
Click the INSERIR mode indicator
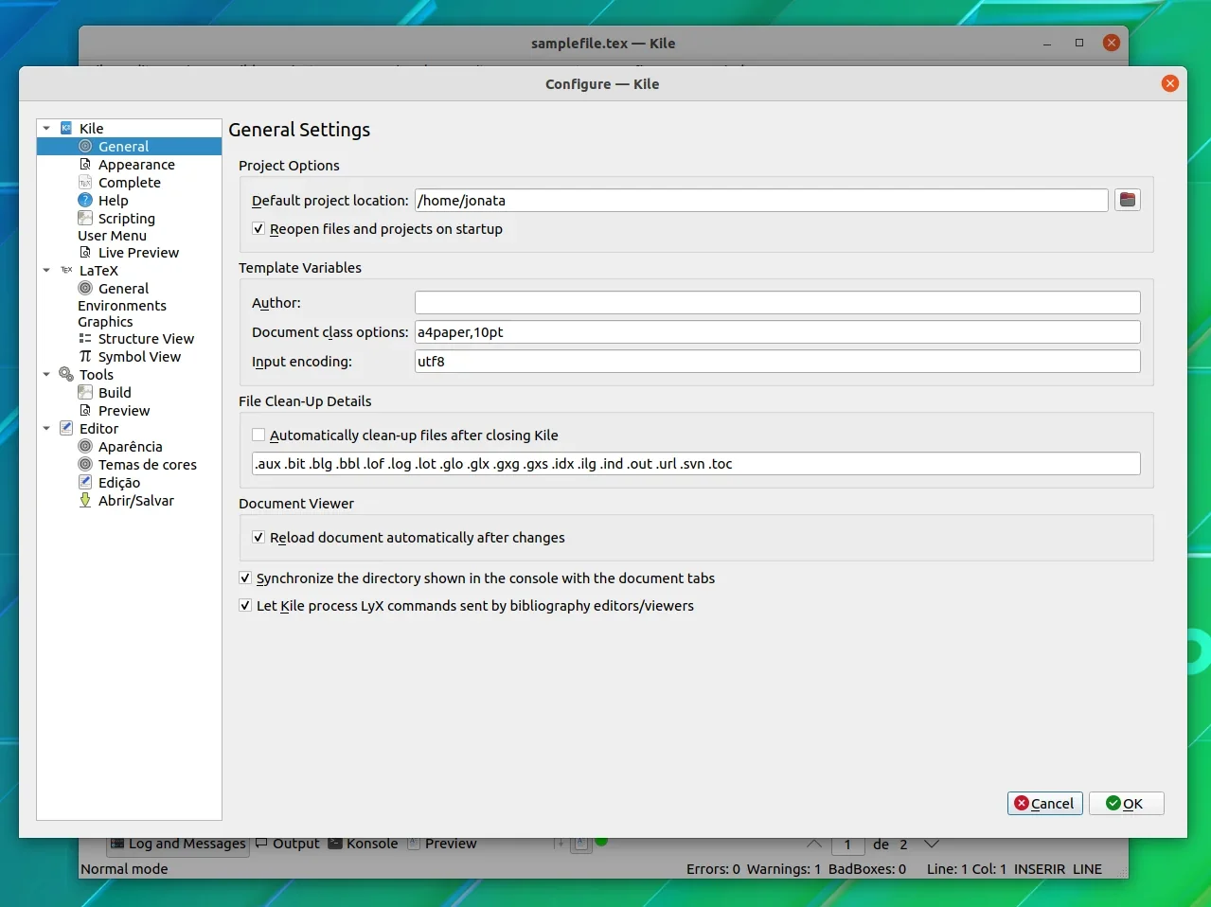(1040, 869)
